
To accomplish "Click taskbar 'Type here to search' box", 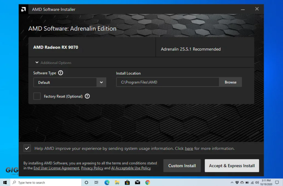I will coord(46,182).
